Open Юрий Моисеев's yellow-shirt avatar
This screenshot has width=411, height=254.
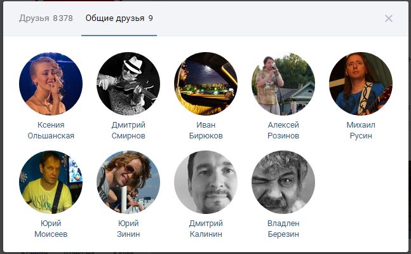51,182
